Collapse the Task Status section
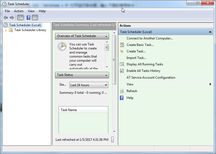Image resolution: width=216 pixels, height=154 pixels. [x=106, y=75]
